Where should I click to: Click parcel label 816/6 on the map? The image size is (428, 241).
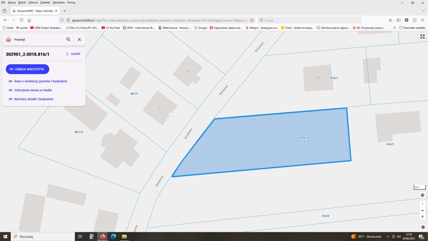click(326, 216)
